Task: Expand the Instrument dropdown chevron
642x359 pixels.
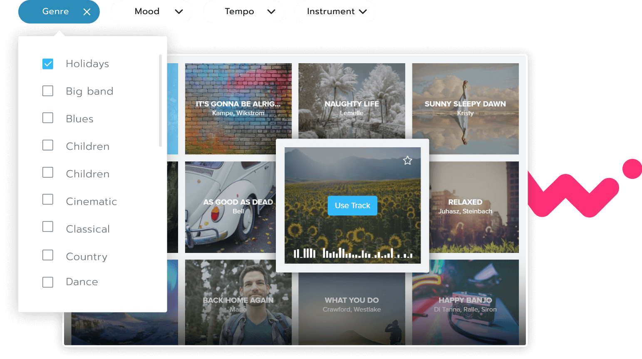Action: [x=363, y=12]
